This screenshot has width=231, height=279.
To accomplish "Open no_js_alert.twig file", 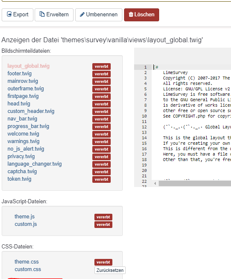I will coord(26,149).
